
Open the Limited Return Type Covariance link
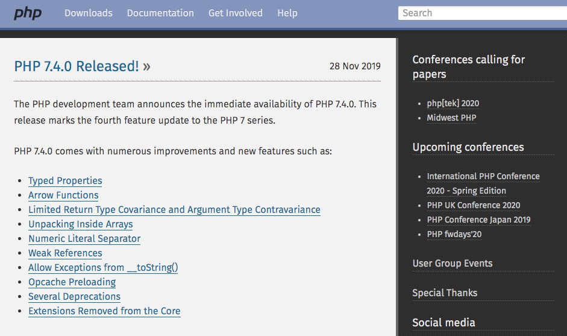[x=174, y=210]
